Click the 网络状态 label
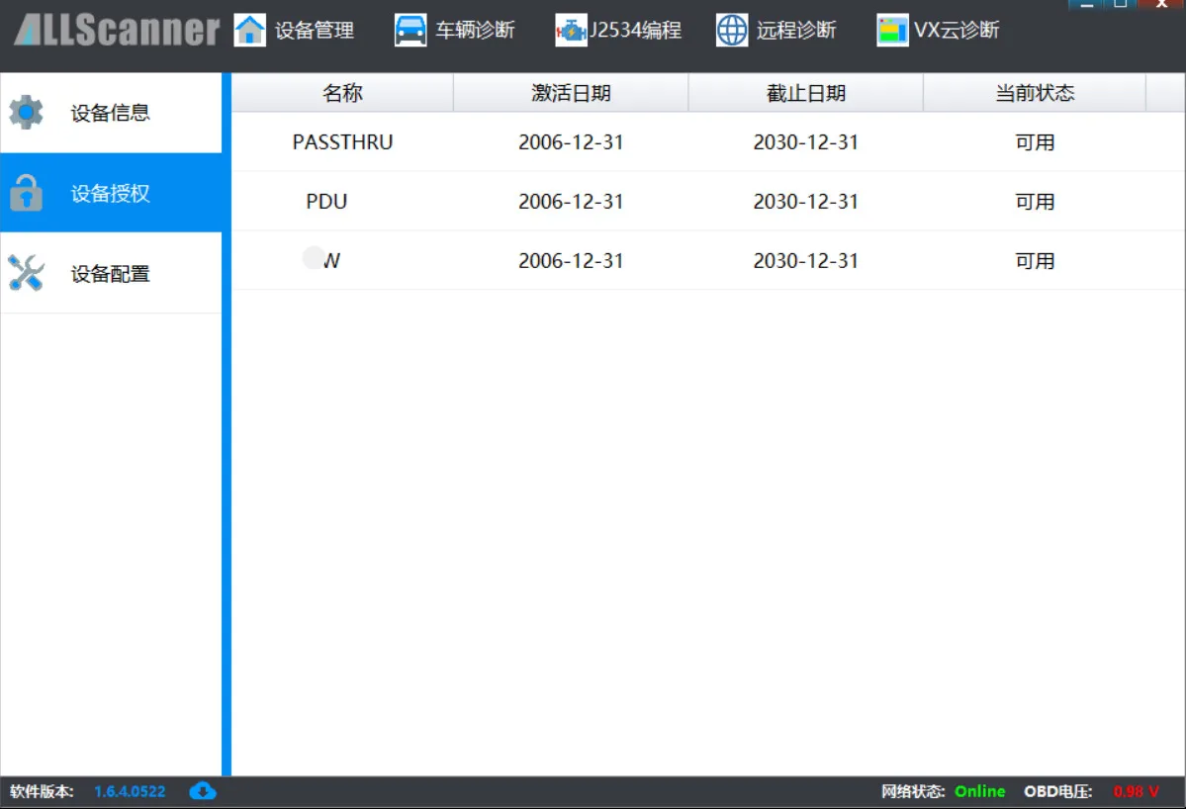 click(913, 791)
